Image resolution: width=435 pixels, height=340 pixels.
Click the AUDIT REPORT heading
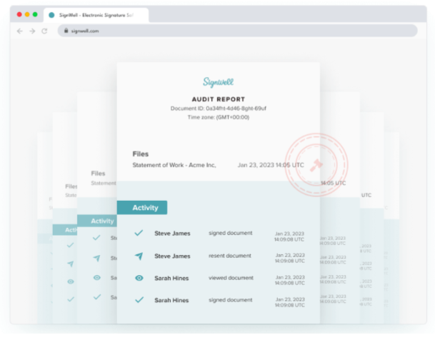(218, 99)
